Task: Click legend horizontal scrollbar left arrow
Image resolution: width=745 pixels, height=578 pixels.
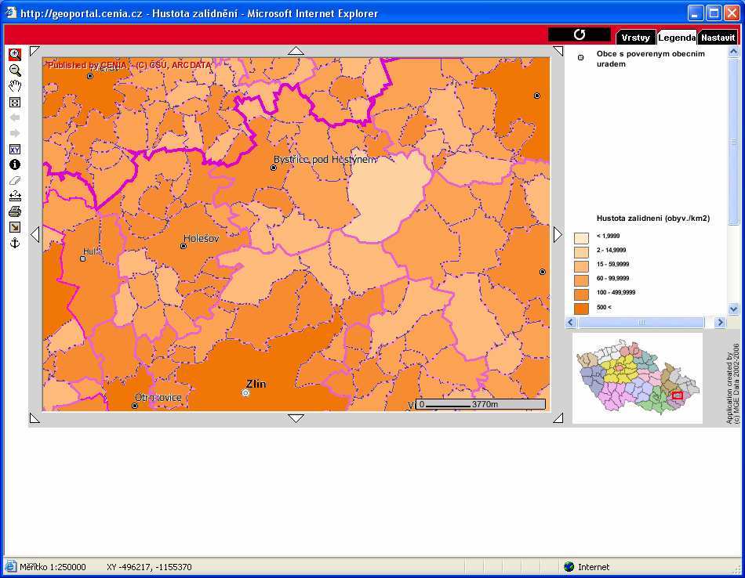Action: pos(571,323)
